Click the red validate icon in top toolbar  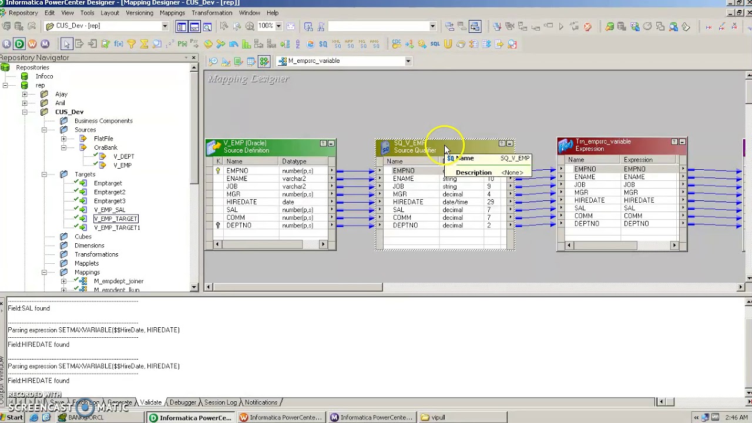(x=587, y=26)
